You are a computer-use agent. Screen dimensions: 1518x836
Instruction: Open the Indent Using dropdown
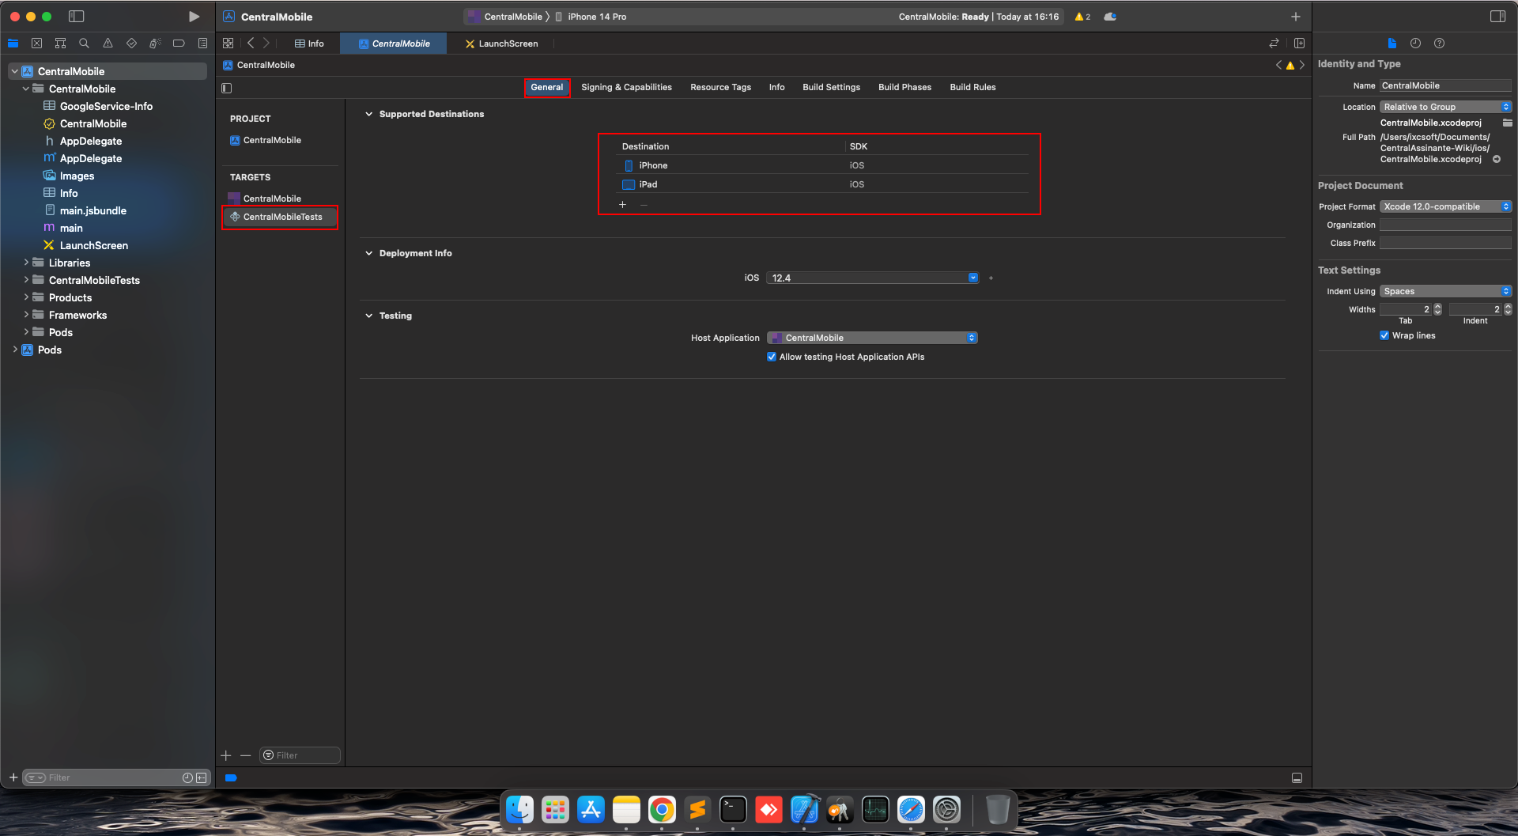1445,291
